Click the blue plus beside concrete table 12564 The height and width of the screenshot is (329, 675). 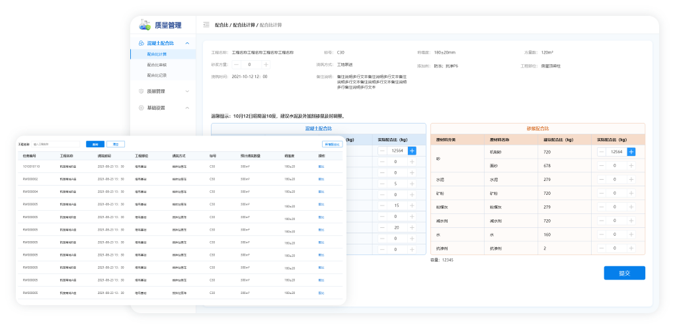coord(412,151)
